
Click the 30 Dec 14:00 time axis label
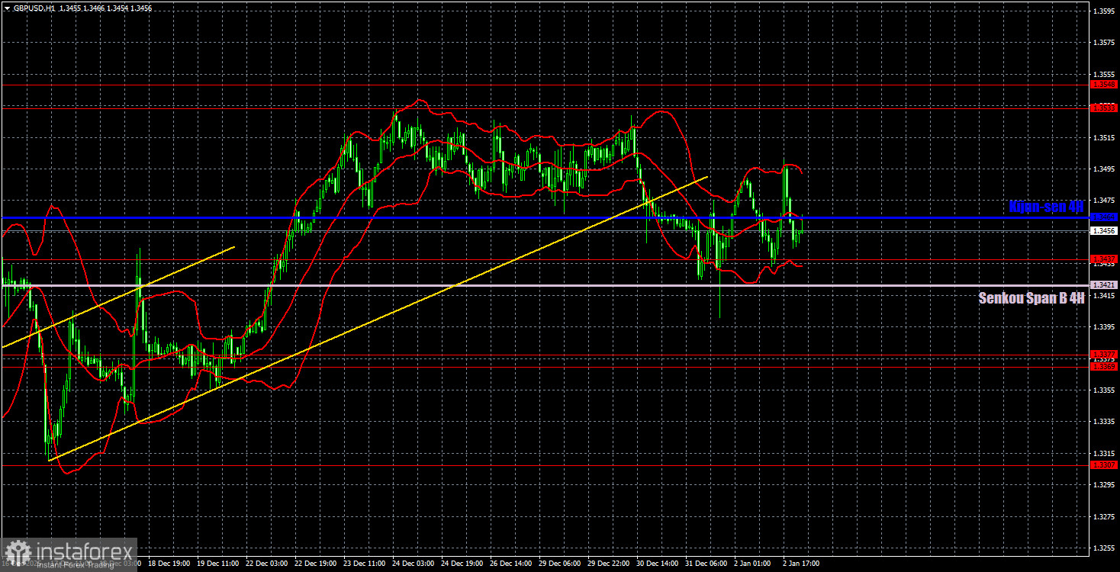tap(658, 563)
